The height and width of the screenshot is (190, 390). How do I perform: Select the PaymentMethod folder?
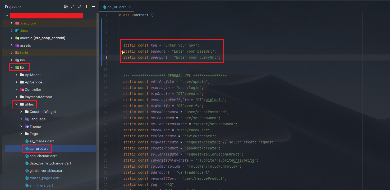(38, 97)
